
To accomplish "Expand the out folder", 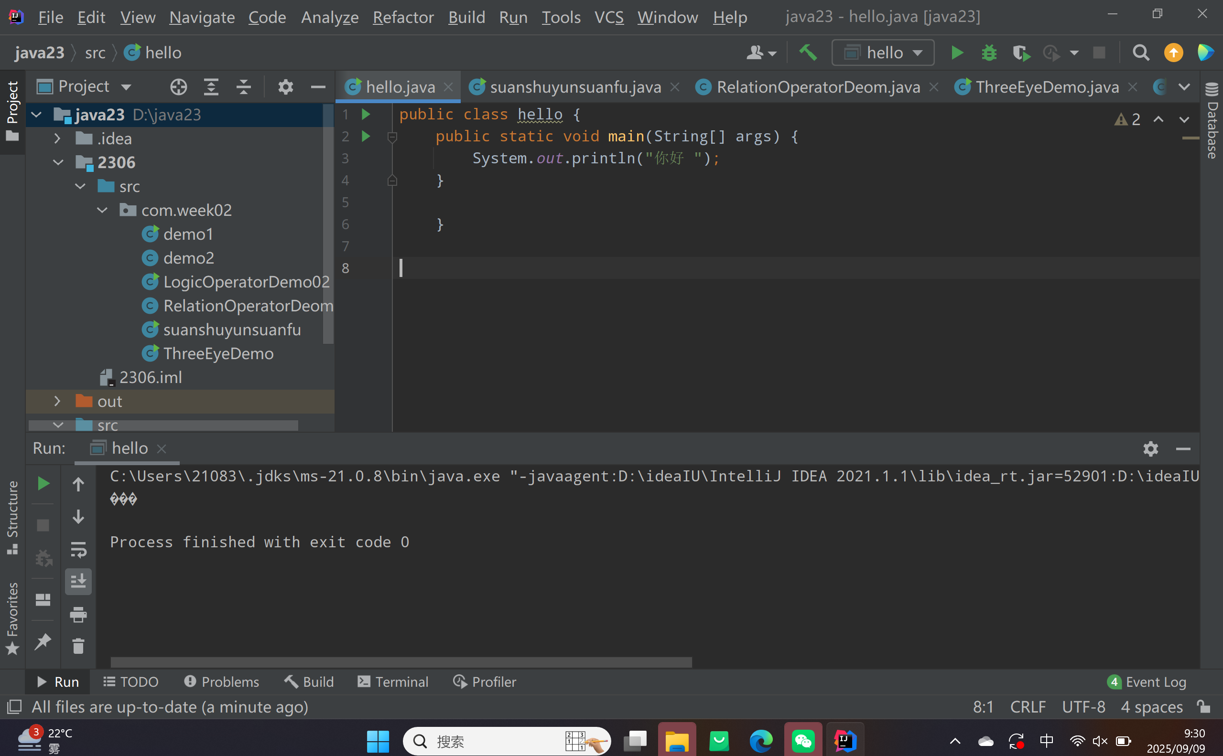I will (57, 401).
